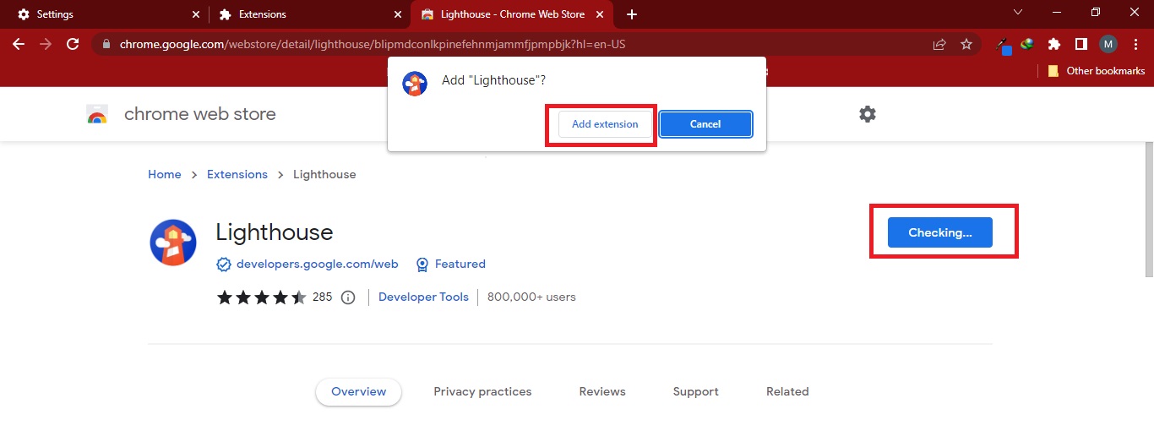Select the Overview tab

click(358, 391)
